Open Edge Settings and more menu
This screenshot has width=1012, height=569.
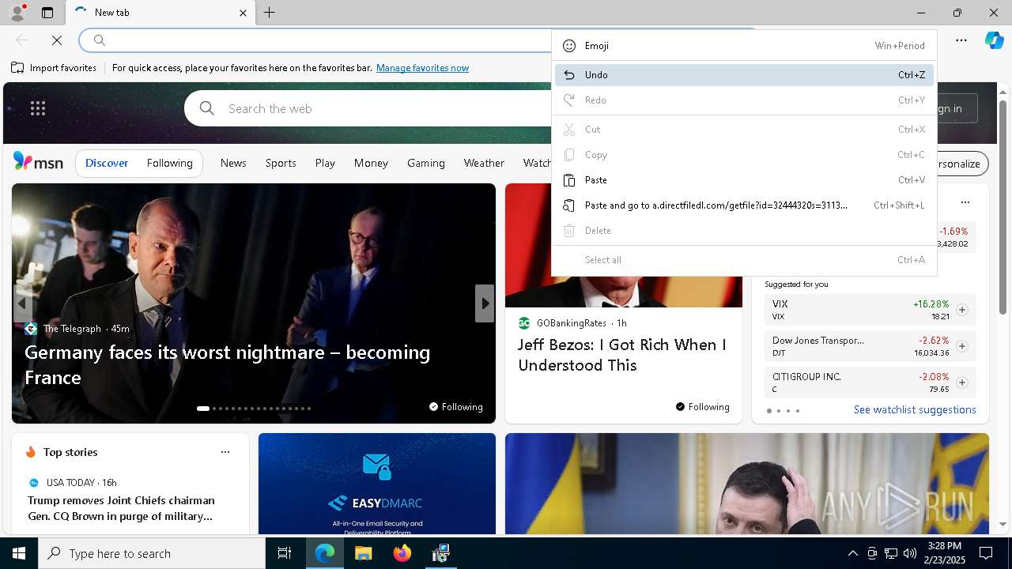click(x=961, y=40)
